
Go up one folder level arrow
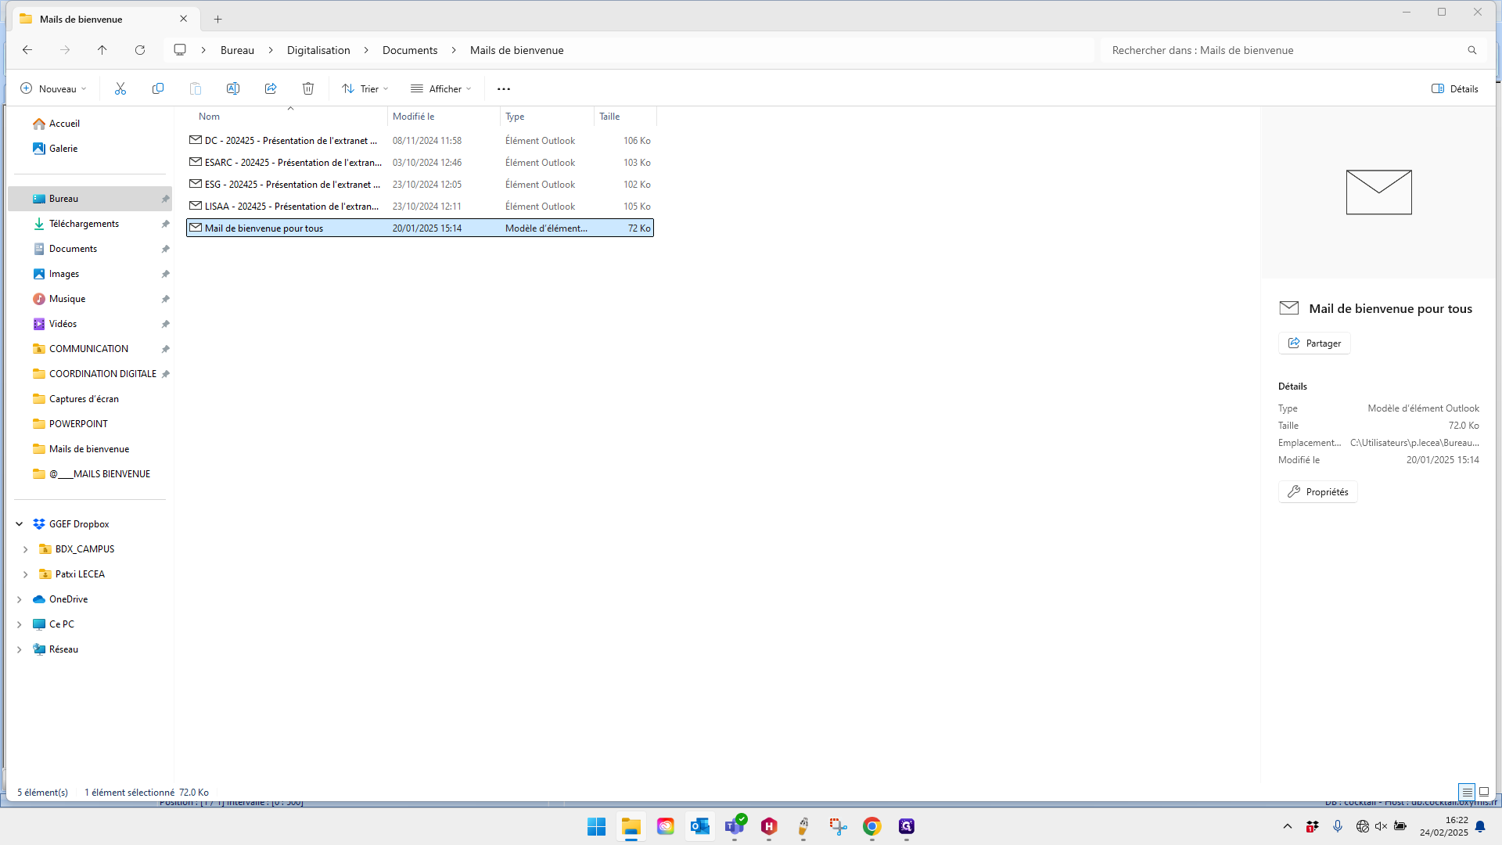pyautogui.click(x=102, y=50)
